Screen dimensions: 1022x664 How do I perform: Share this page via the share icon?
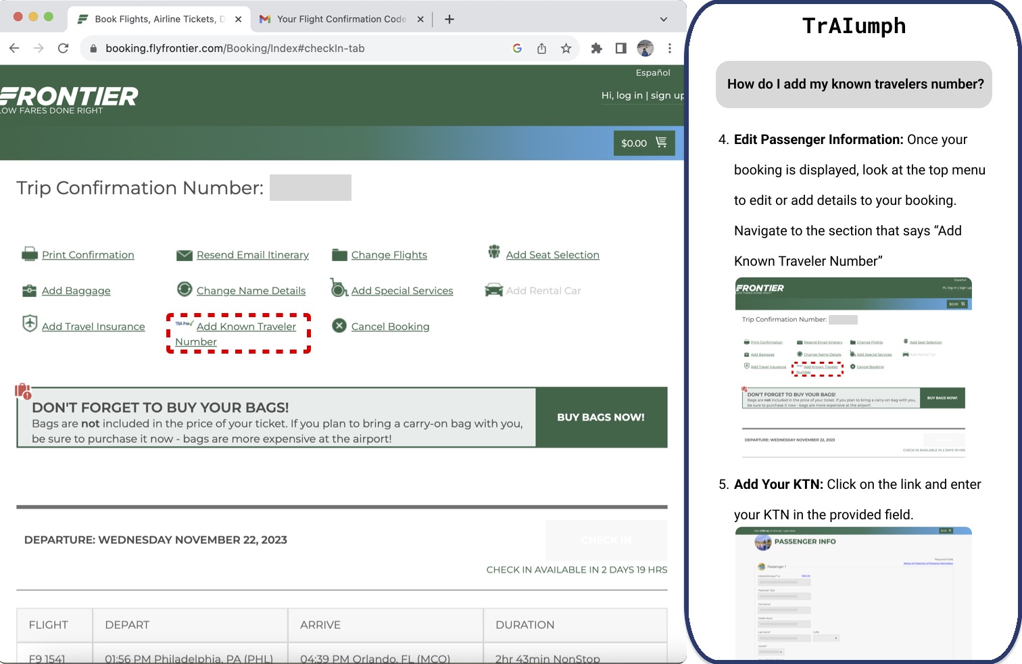coord(541,48)
